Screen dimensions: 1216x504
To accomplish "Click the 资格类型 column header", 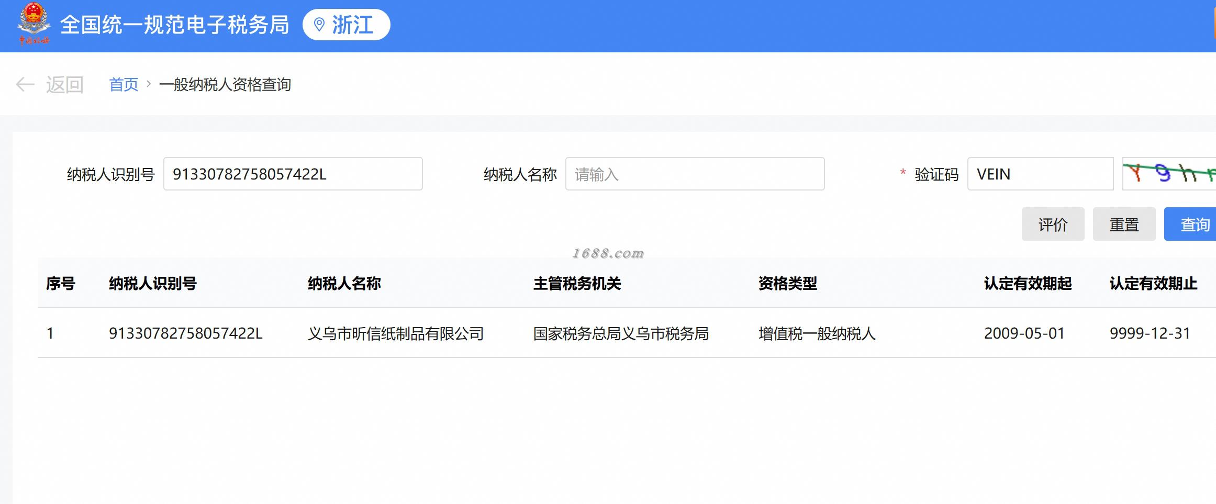I will click(x=788, y=283).
